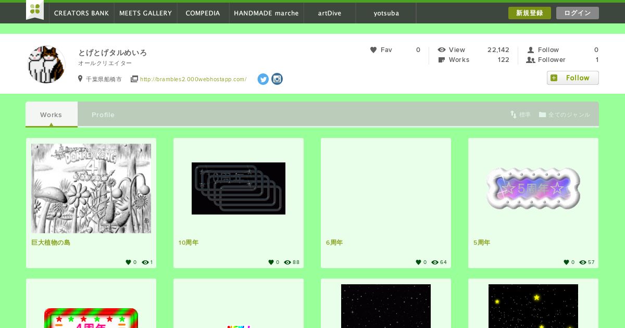Open COMPEDIA in the top nav

point(203,13)
